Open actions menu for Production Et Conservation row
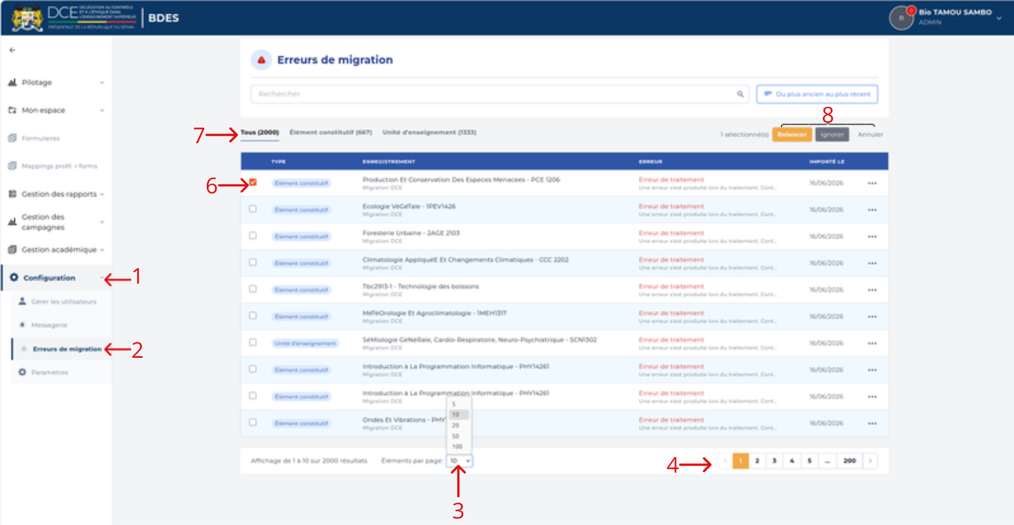Screen dimensions: 1014x525 [x=872, y=184]
